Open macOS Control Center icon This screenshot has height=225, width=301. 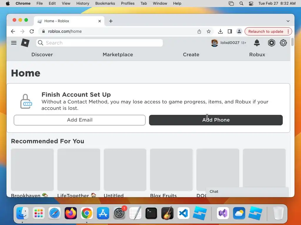[251, 4]
